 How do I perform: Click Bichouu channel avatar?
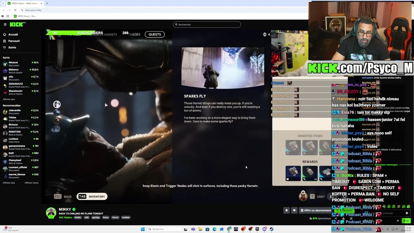pos(5,126)
